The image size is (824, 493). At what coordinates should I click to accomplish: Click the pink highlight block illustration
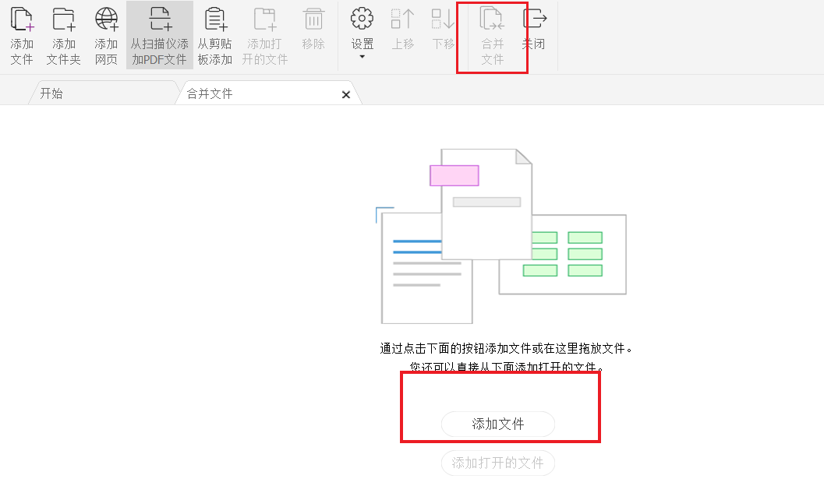[454, 176]
